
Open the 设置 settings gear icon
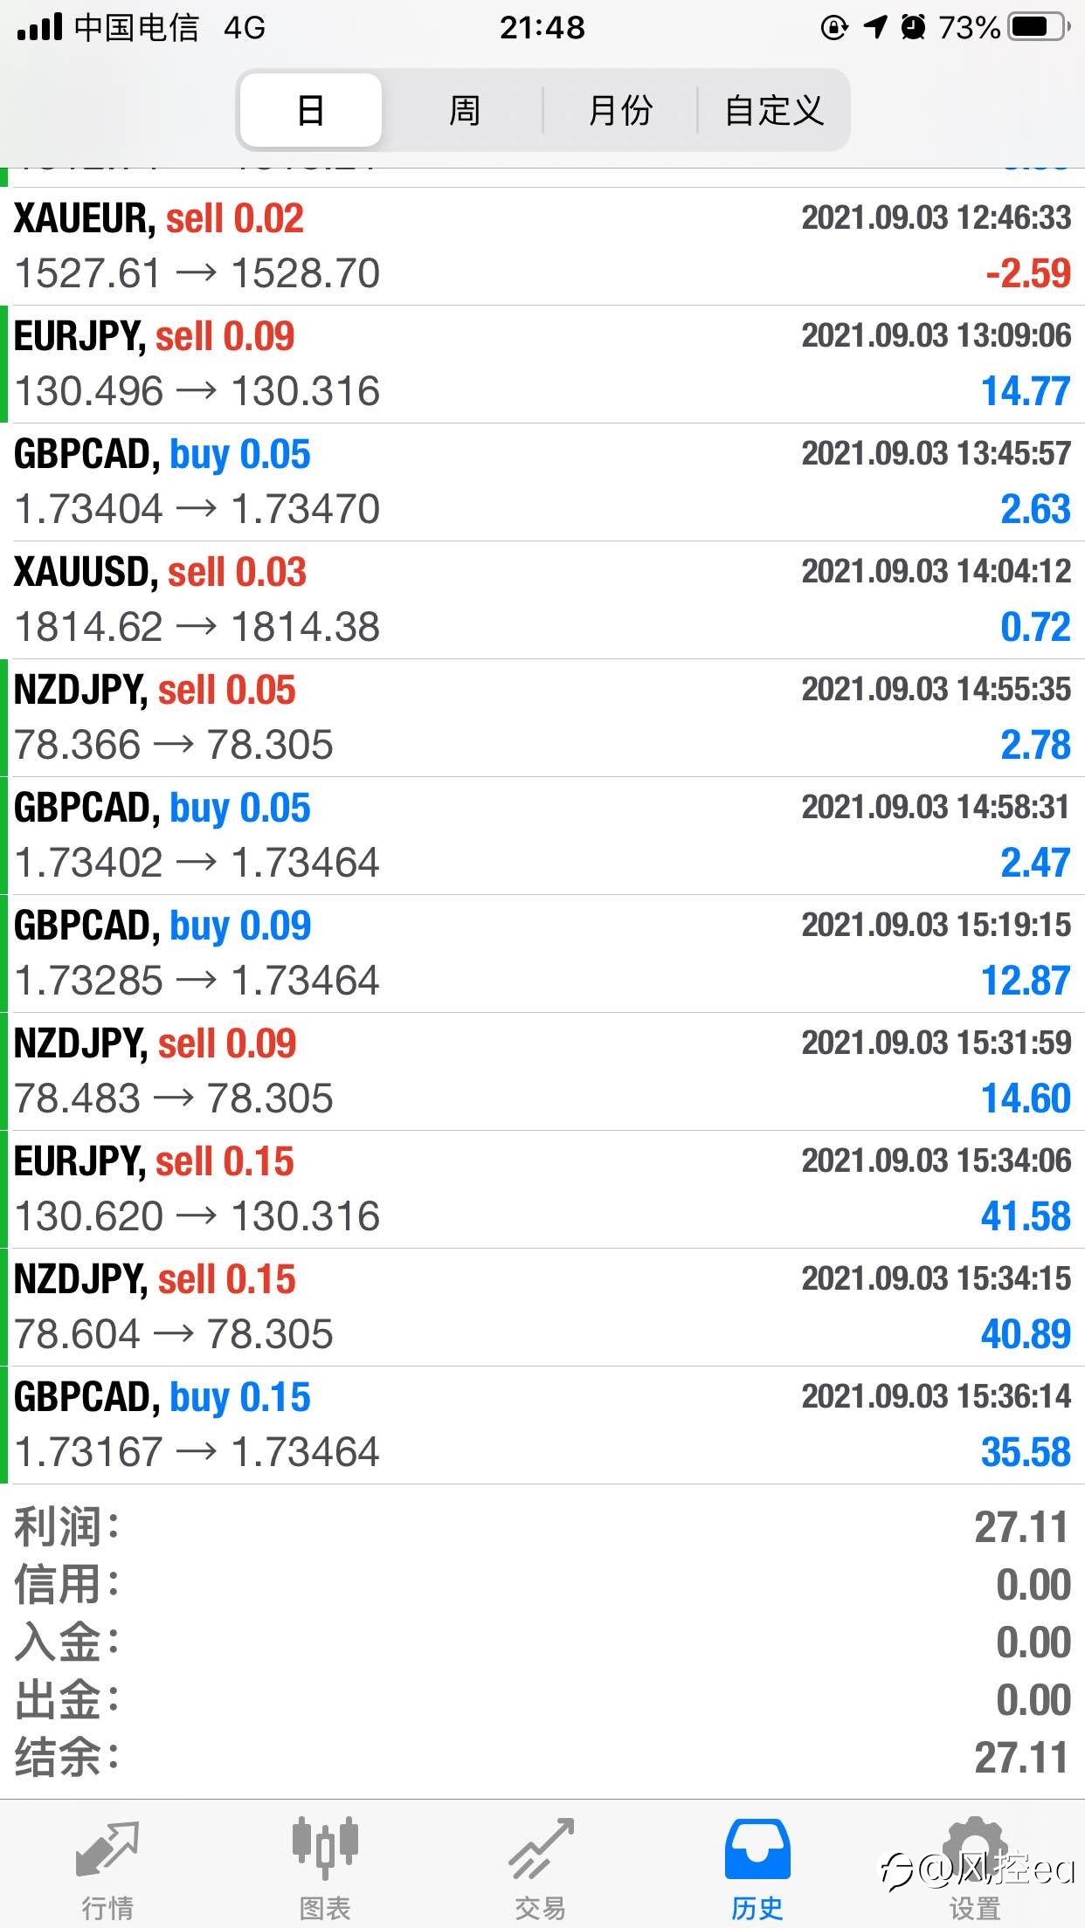pyautogui.click(x=975, y=1849)
